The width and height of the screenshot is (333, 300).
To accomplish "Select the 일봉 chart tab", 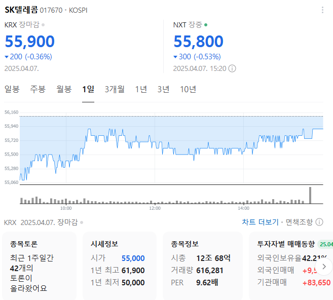I will pos(12,89).
